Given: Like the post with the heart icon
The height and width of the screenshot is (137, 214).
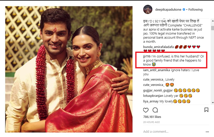Looking at the screenshot, I should pos(146,110).
